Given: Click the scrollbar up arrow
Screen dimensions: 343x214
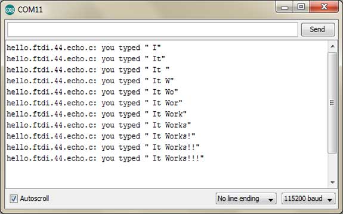Looking at the screenshot, I should click(x=332, y=46).
